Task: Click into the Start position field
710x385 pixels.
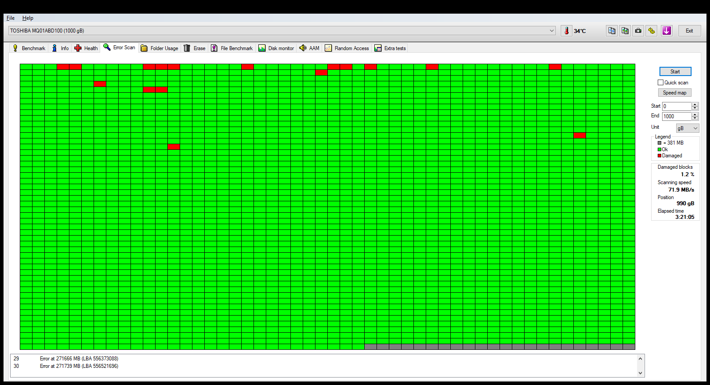Action: click(677, 106)
